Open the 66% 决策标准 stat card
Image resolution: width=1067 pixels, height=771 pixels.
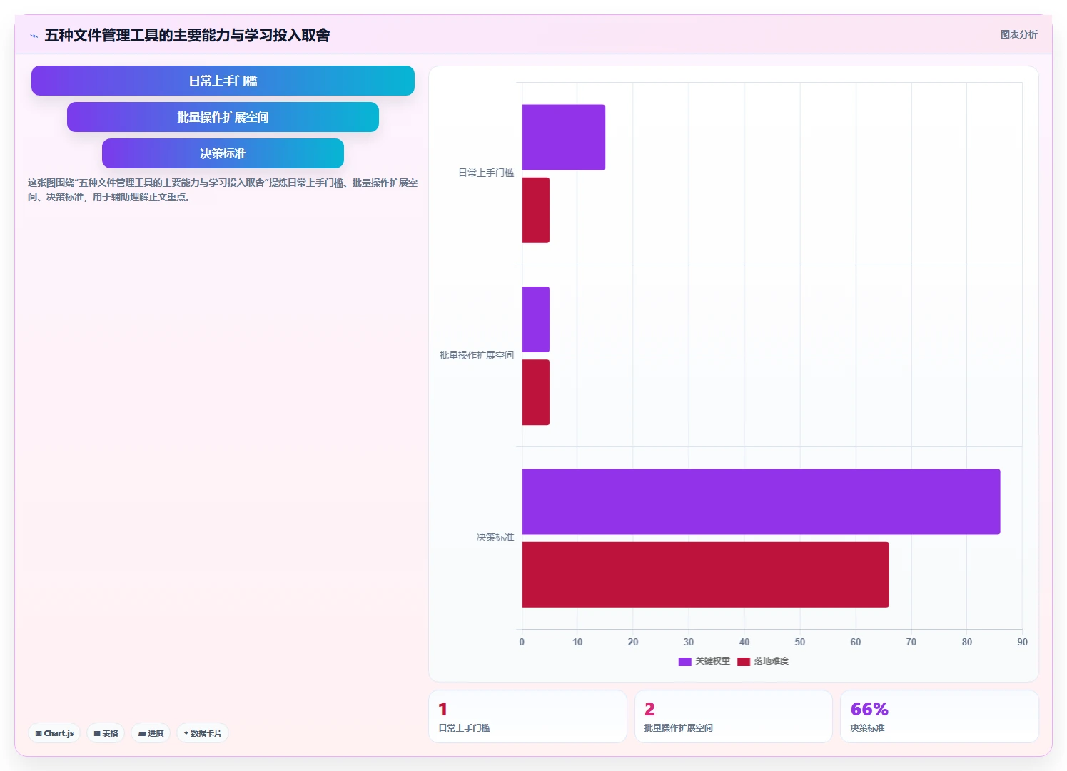click(x=939, y=717)
